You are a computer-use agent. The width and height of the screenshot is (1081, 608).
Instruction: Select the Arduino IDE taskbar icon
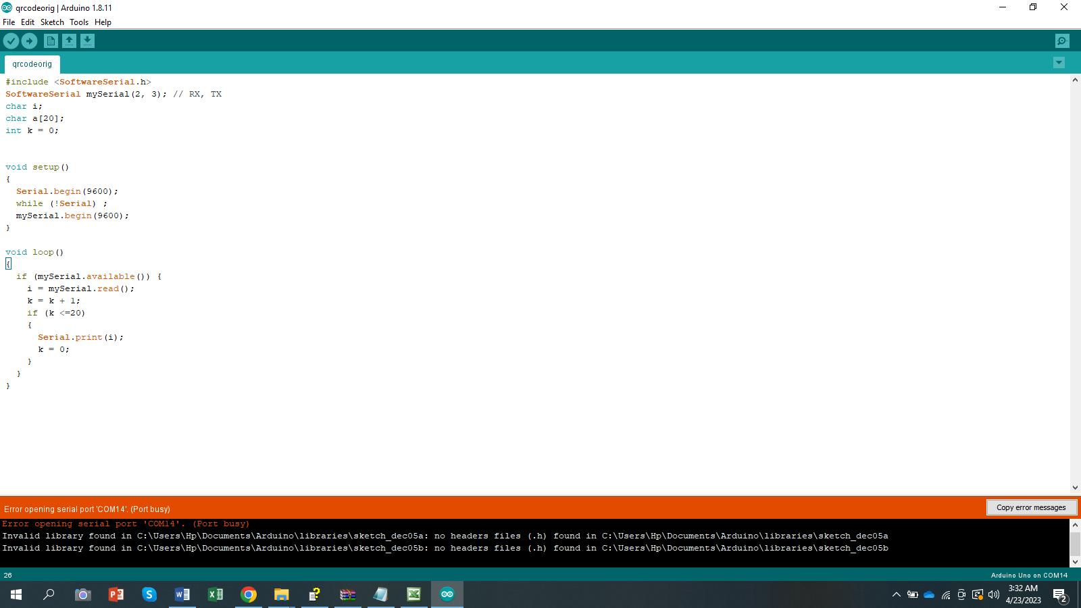tap(447, 594)
